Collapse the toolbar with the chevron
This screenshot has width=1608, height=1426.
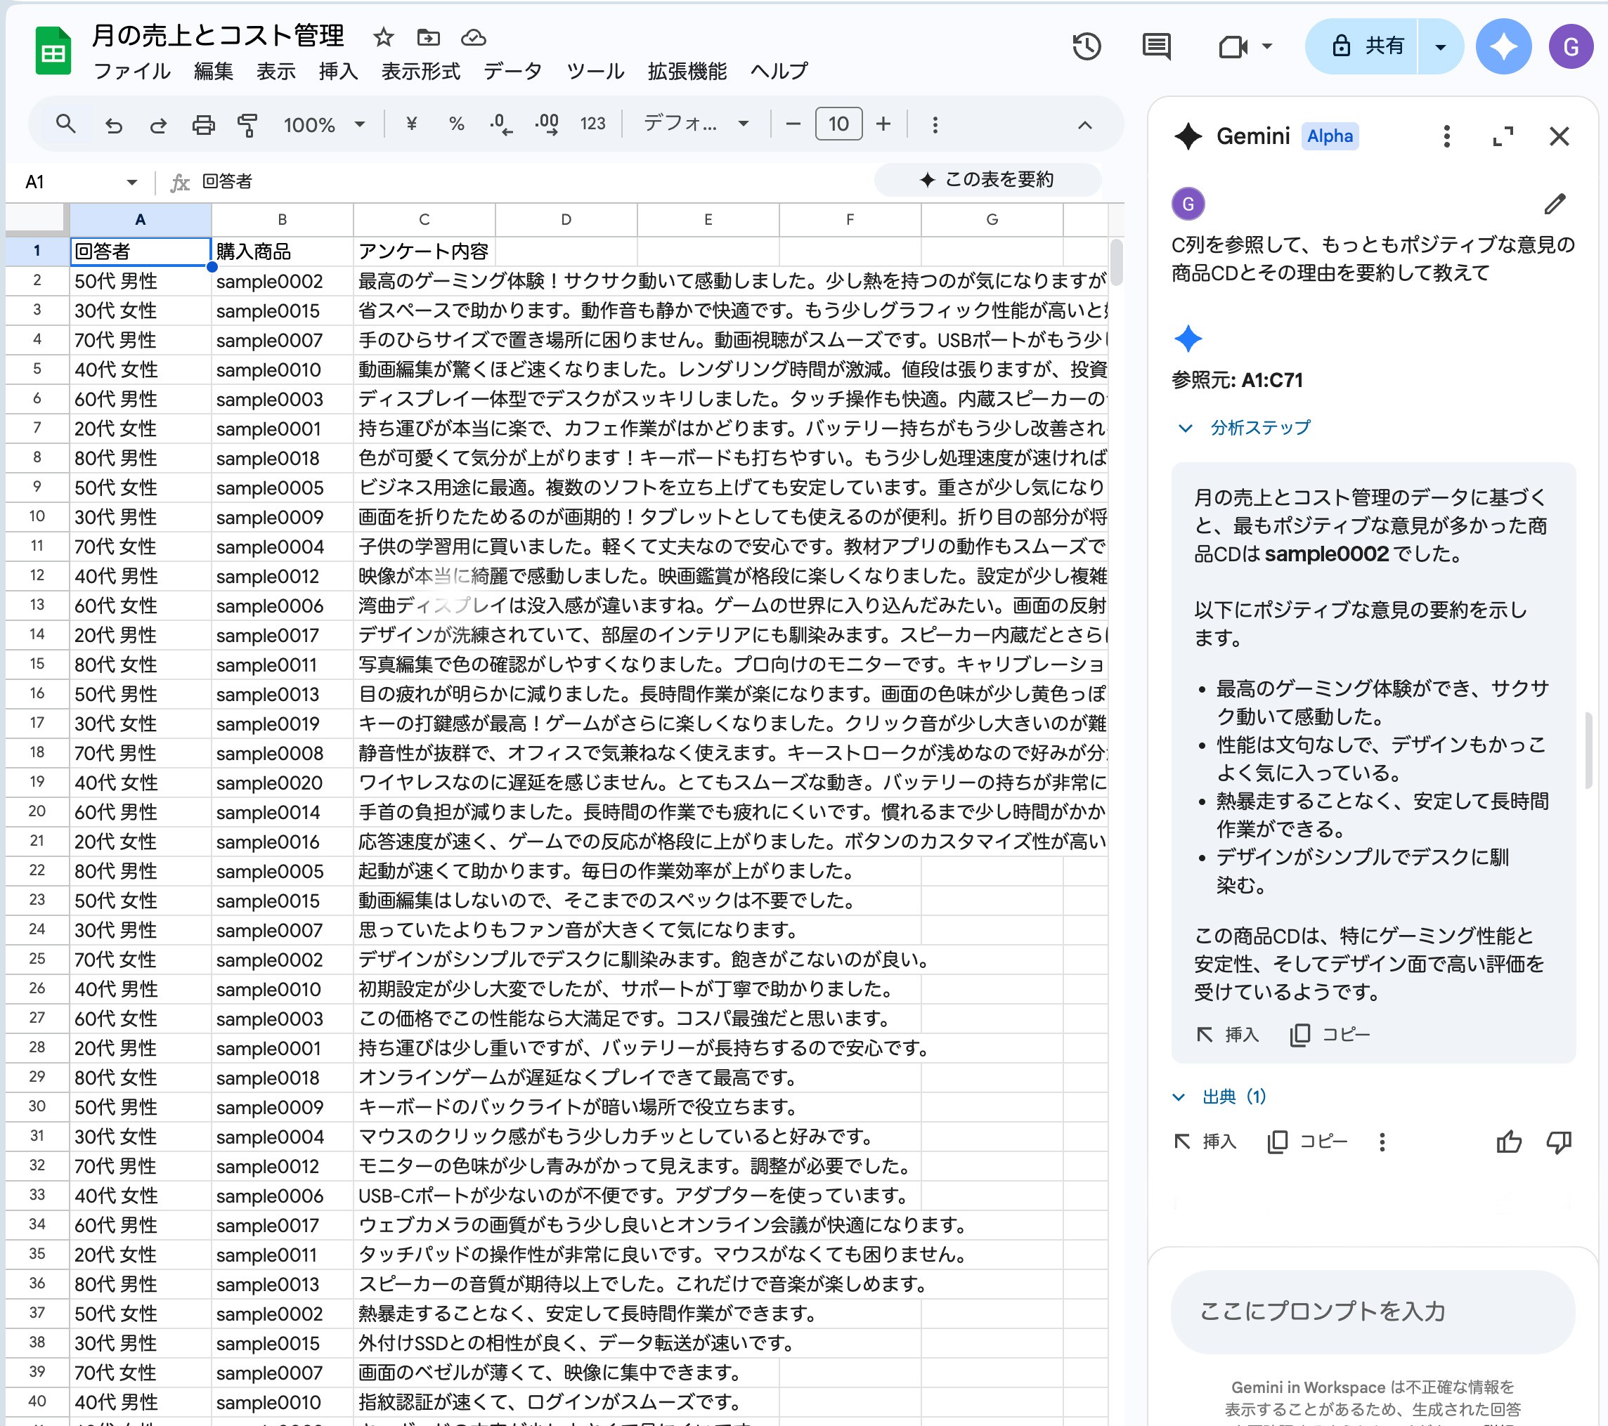tap(1087, 124)
